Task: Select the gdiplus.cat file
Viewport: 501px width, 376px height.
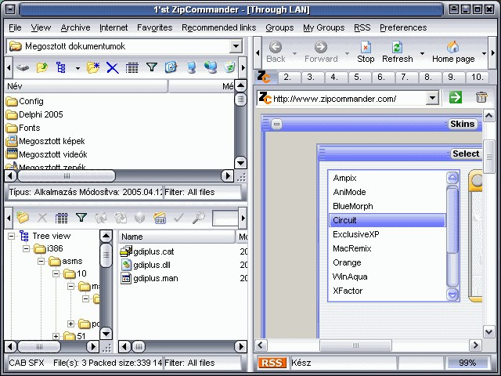Action: [147, 251]
